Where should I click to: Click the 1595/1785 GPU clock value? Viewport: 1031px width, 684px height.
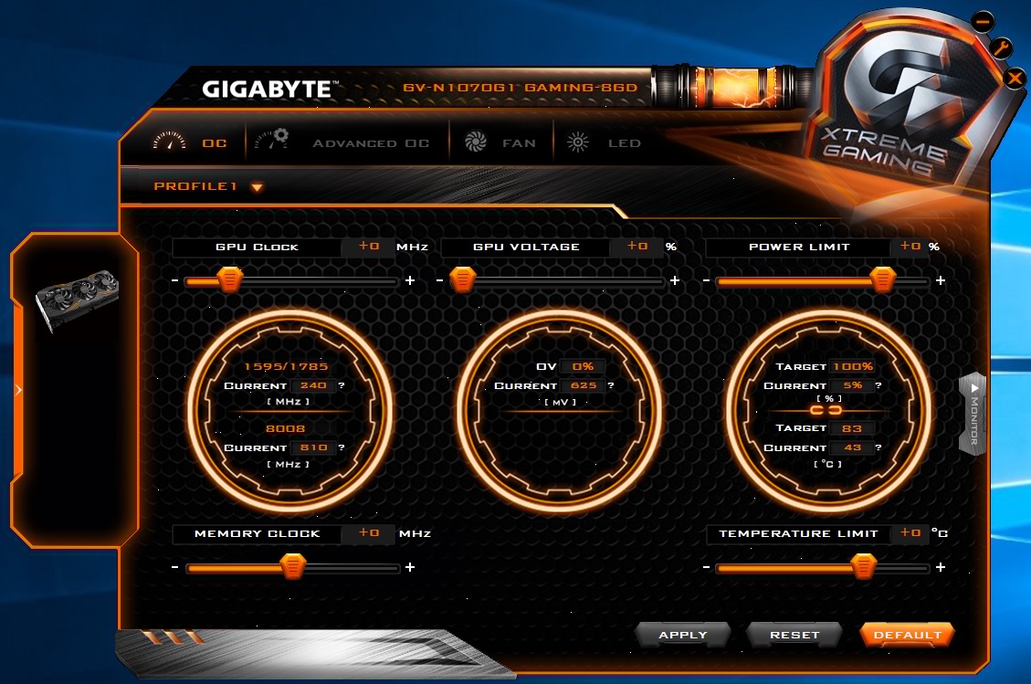coord(286,367)
